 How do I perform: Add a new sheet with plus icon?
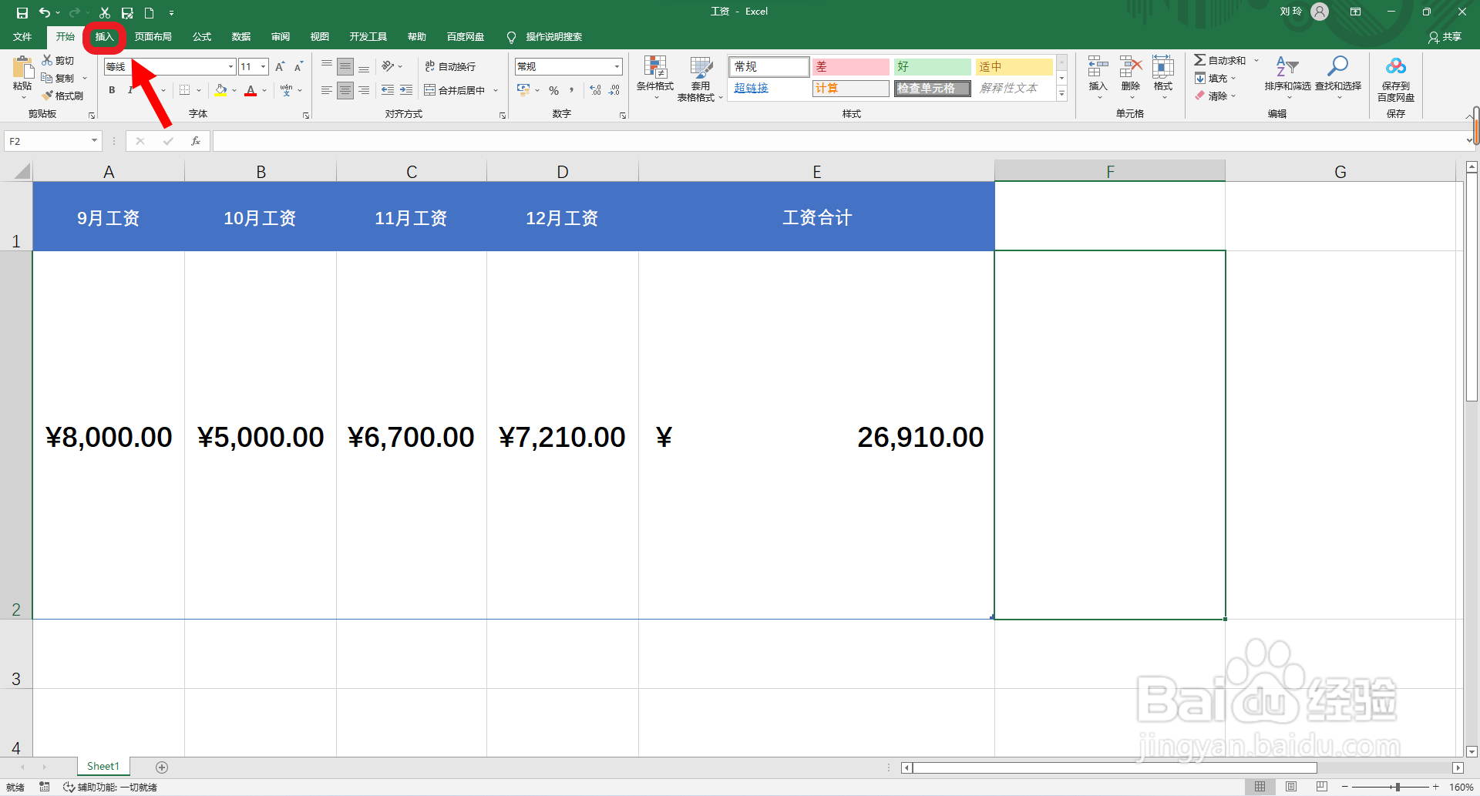(162, 767)
